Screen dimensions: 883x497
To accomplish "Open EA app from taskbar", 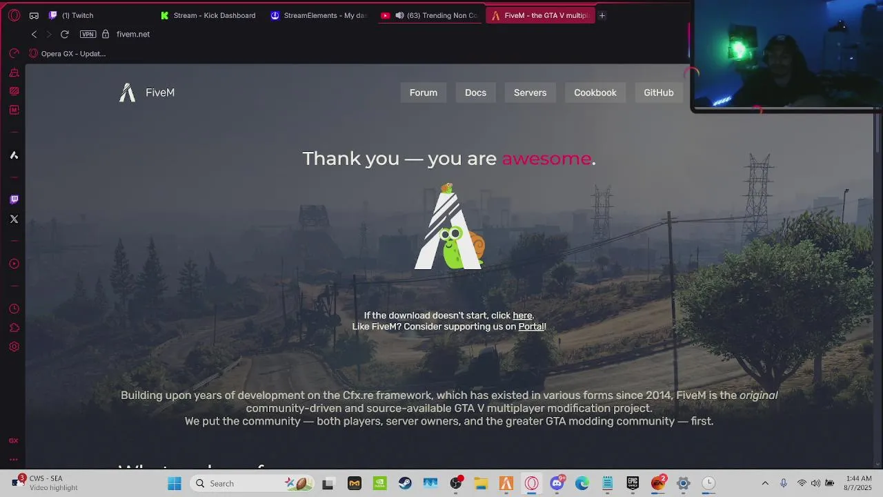I will point(658,483).
